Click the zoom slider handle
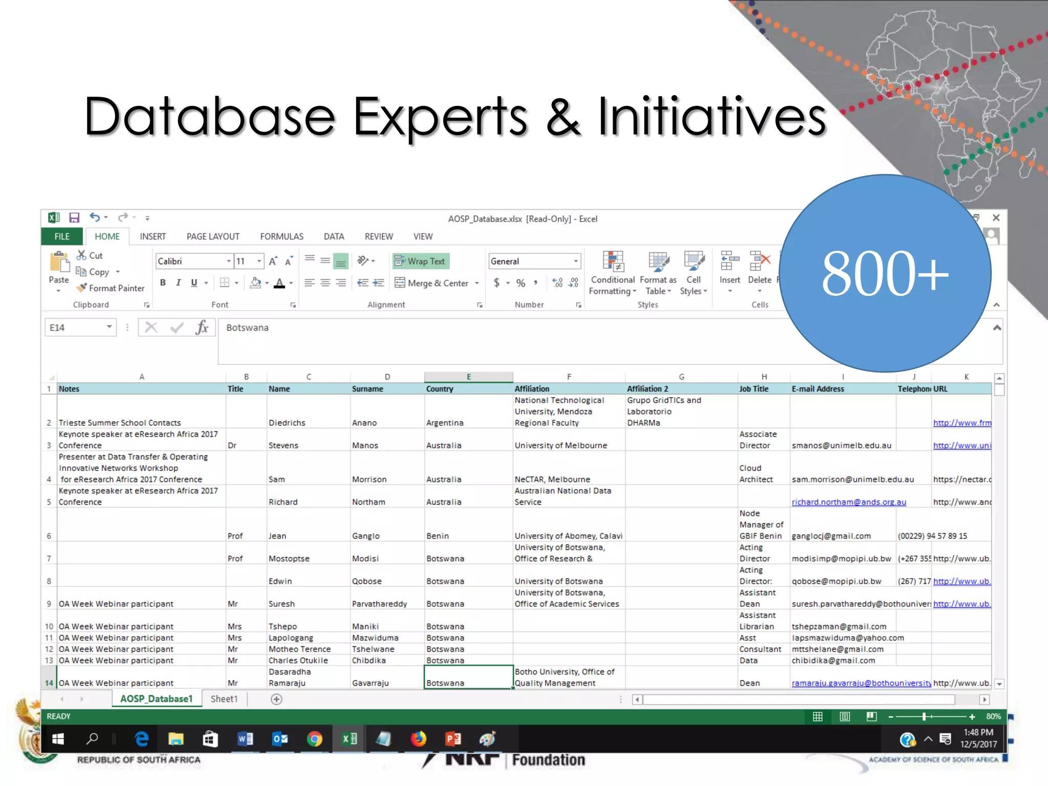Screen dimensions: 1048x786 pos(924,716)
